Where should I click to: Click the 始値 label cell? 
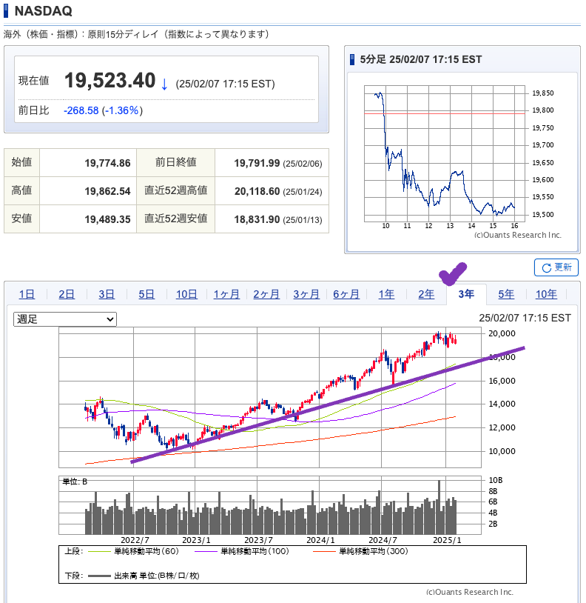pyautogui.click(x=22, y=163)
